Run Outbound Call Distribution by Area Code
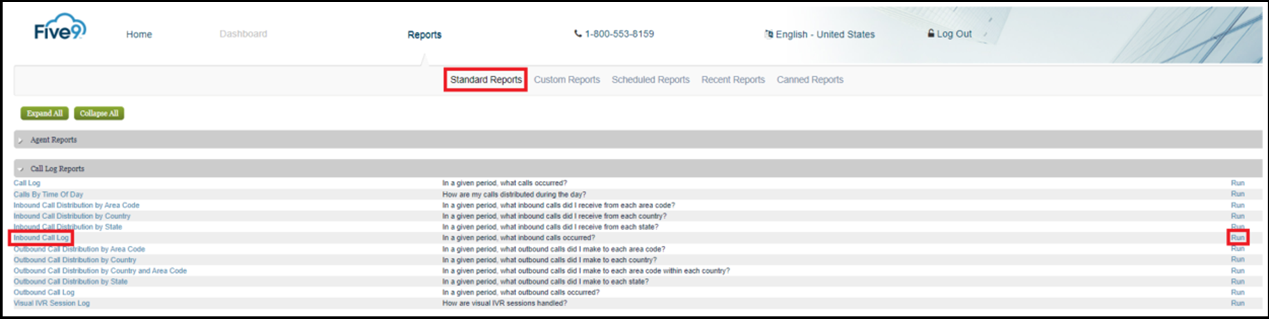The height and width of the screenshot is (319, 1269). tap(1237, 249)
